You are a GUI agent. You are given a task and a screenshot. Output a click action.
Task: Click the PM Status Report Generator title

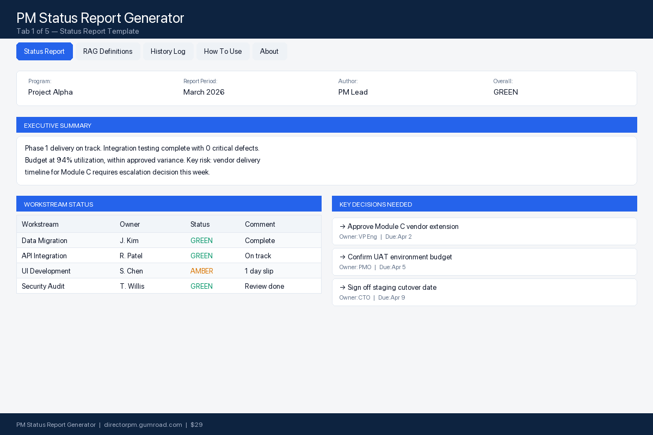[x=100, y=18]
